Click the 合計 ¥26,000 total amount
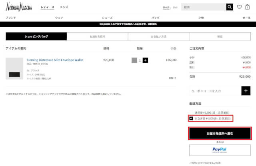 click(245, 76)
